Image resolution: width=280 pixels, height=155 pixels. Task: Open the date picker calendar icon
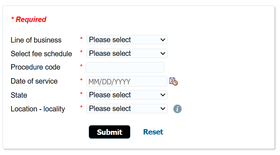click(173, 81)
